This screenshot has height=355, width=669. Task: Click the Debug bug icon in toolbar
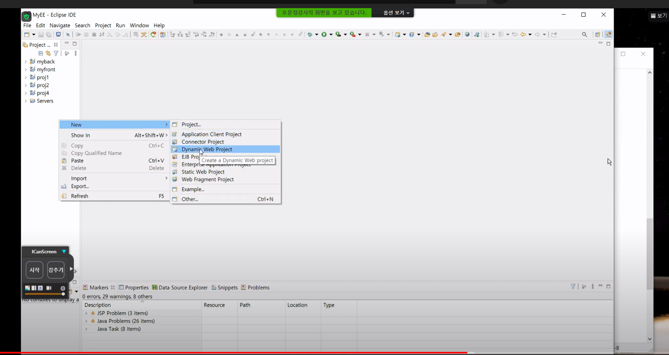310,34
